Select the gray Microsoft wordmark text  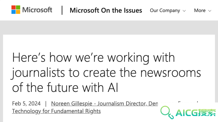37,10
